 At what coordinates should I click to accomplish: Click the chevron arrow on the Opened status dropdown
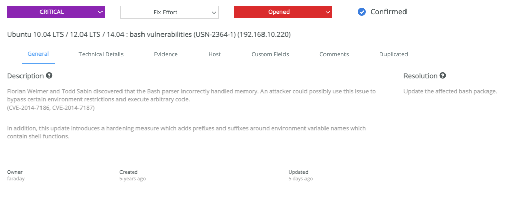point(327,12)
